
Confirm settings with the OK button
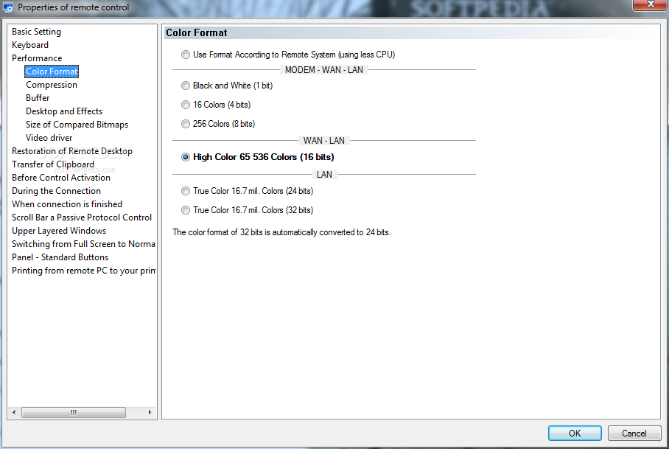pos(575,434)
